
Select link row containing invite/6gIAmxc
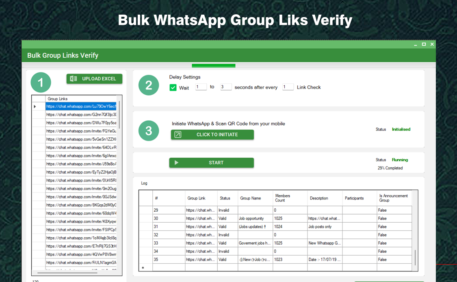81,156
